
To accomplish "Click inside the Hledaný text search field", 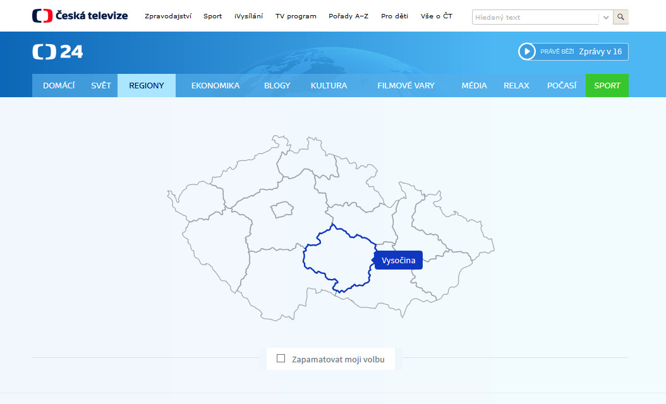I will pyautogui.click(x=534, y=17).
